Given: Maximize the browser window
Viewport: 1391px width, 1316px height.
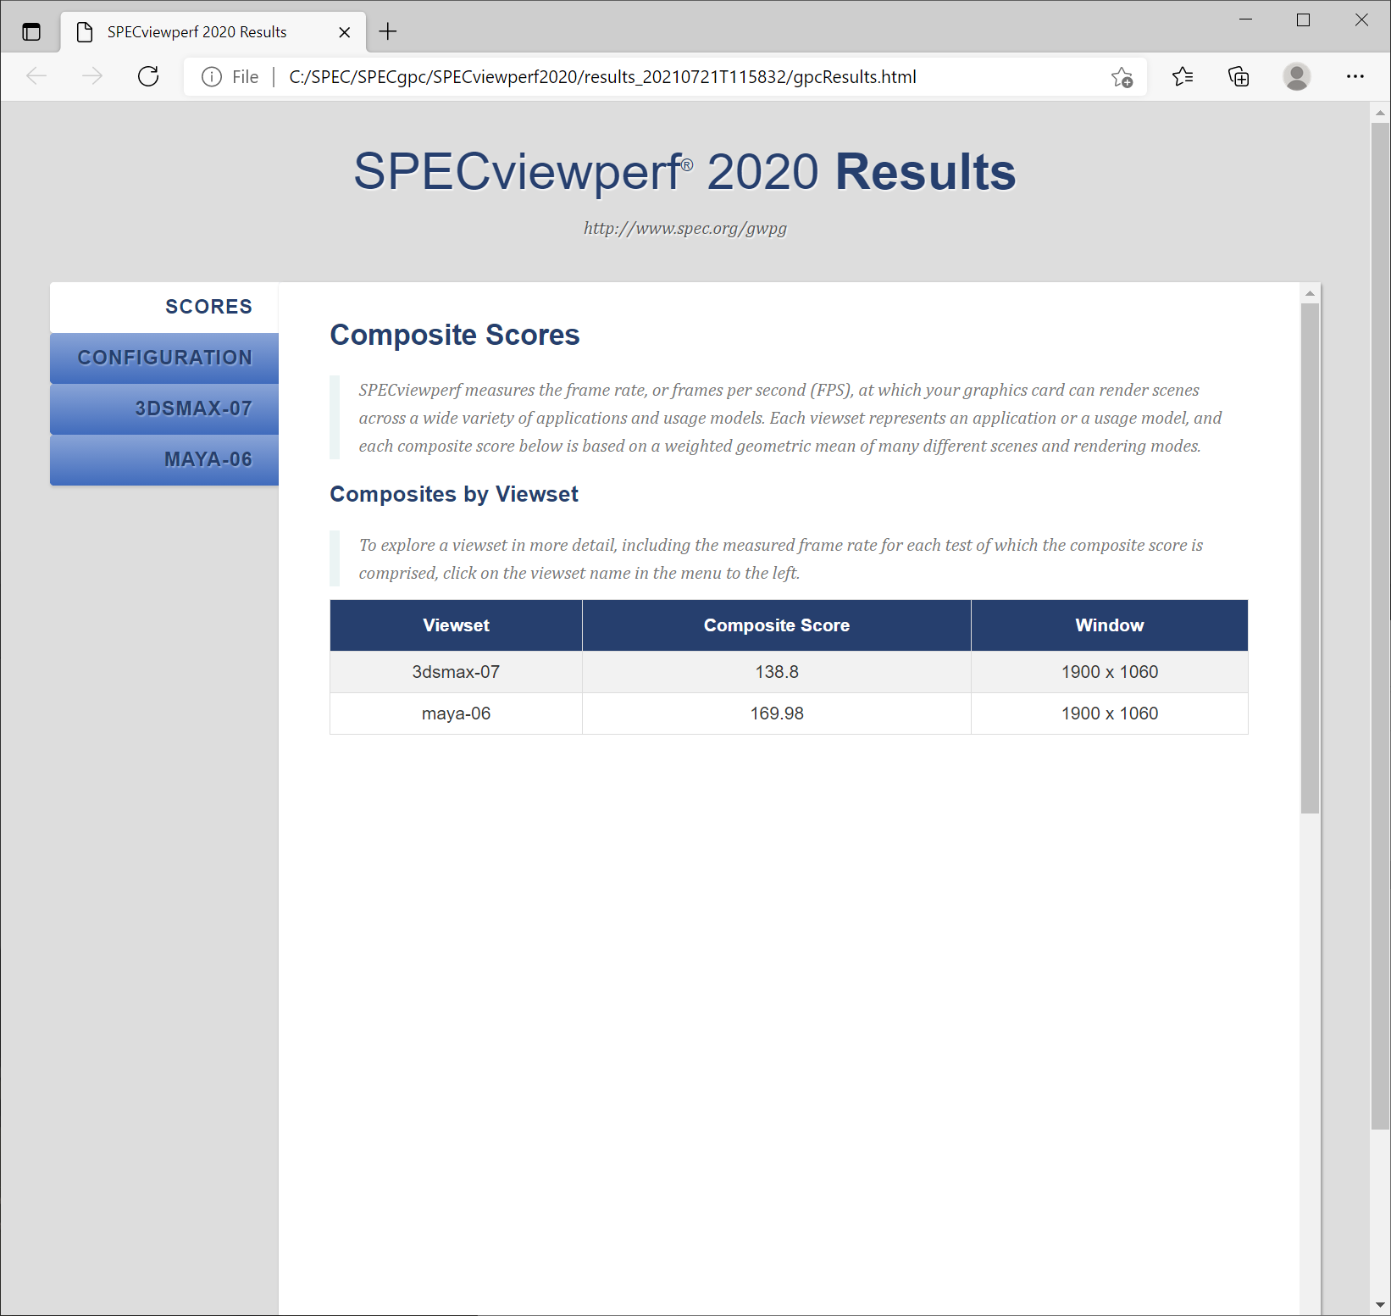Looking at the screenshot, I should tap(1303, 20).
